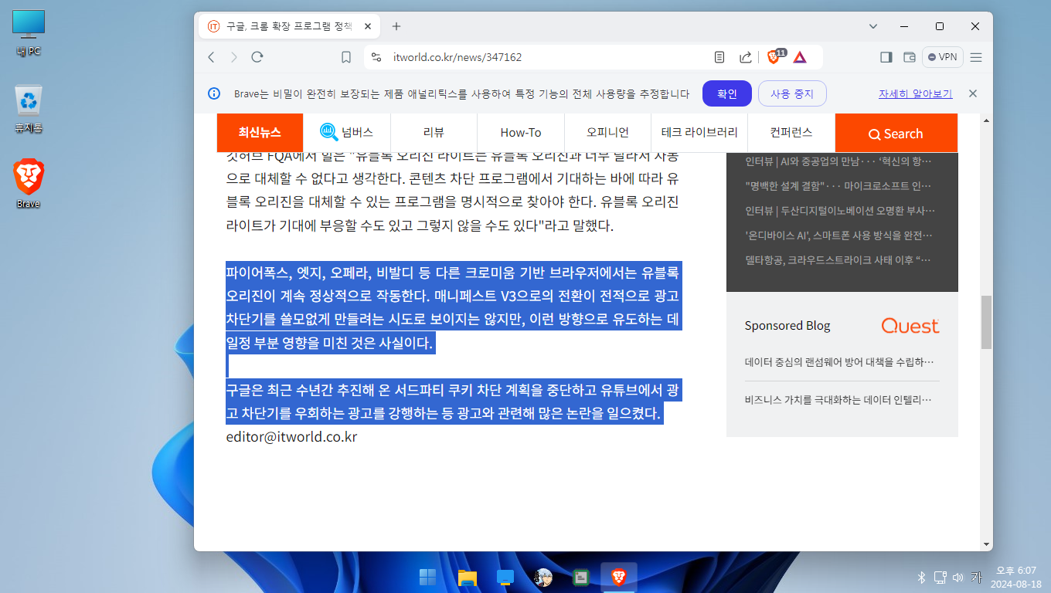Click the infobar information icon
1051x593 pixels.
[x=214, y=93]
